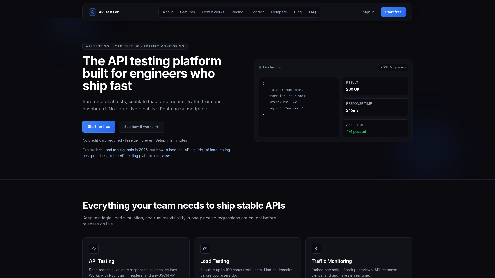Click the "eu-west-1" region value
This screenshot has height=278, width=495.
pos(295,108)
